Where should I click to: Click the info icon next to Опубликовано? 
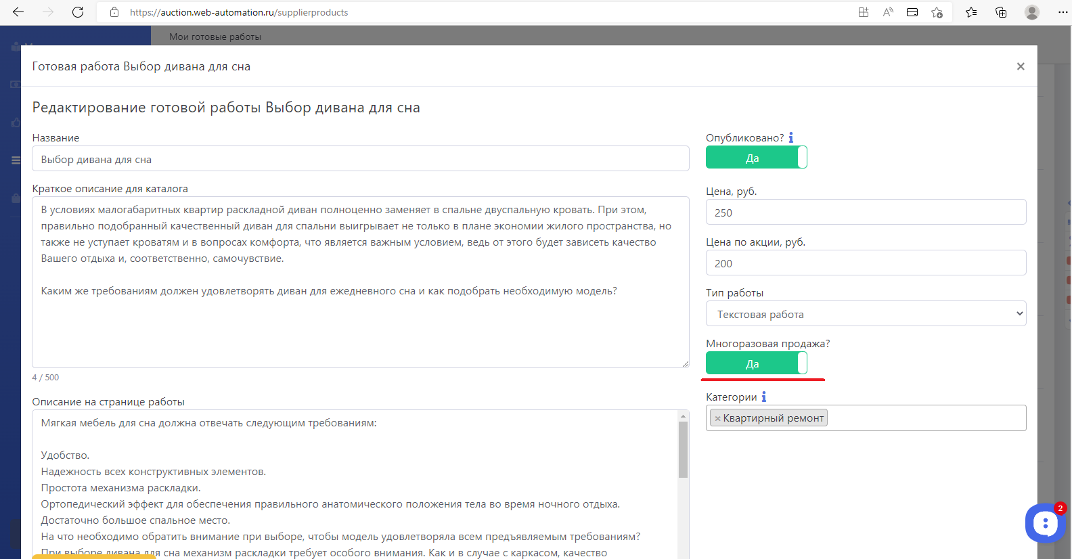(x=790, y=138)
